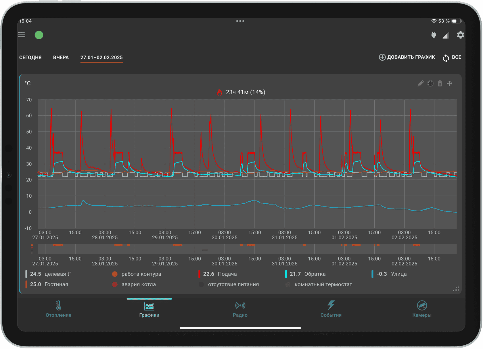Expand graph to fullscreen
The width and height of the screenshot is (483, 349).
tap(430, 83)
